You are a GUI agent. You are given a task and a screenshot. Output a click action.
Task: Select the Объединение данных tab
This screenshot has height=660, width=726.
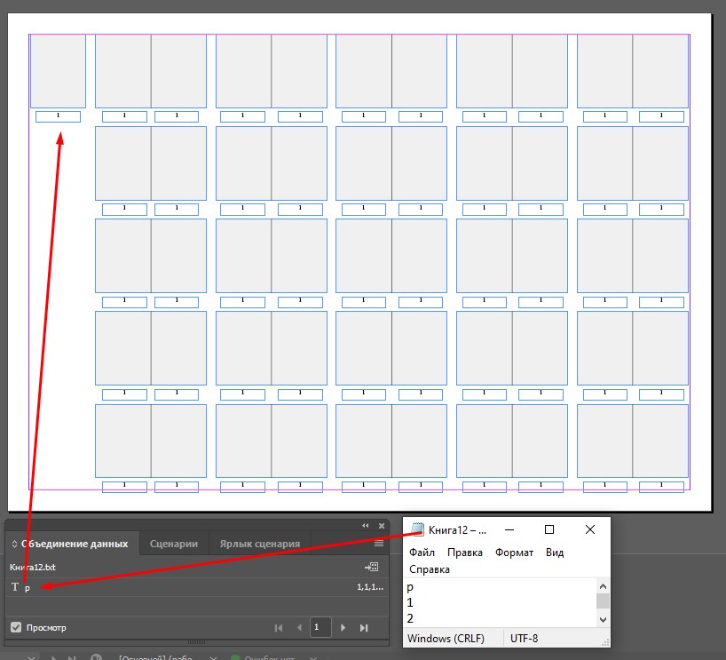75,544
